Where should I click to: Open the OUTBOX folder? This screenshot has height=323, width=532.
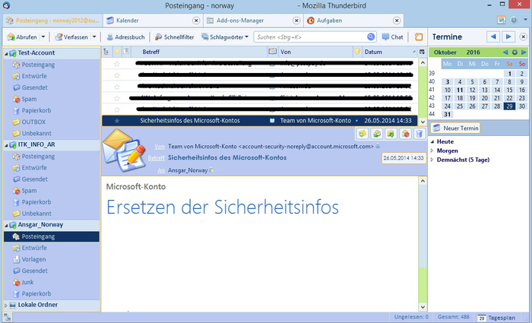click(33, 122)
